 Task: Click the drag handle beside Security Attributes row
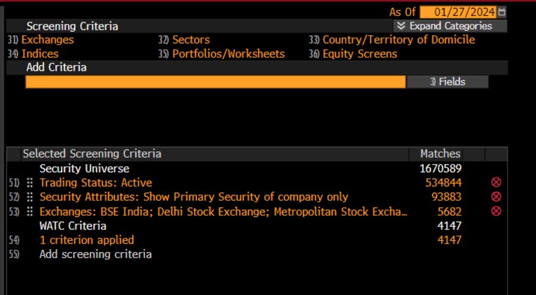pyautogui.click(x=30, y=197)
